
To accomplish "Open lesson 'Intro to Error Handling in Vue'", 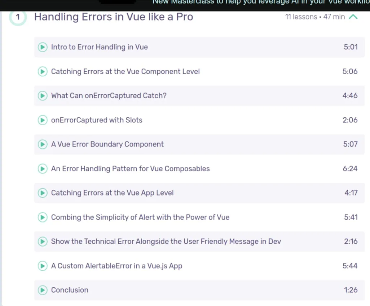I will (x=199, y=47).
